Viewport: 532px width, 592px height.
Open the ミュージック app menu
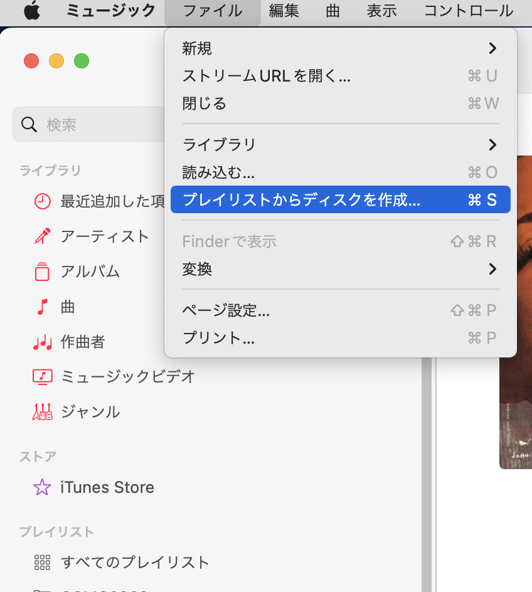tap(110, 11)
